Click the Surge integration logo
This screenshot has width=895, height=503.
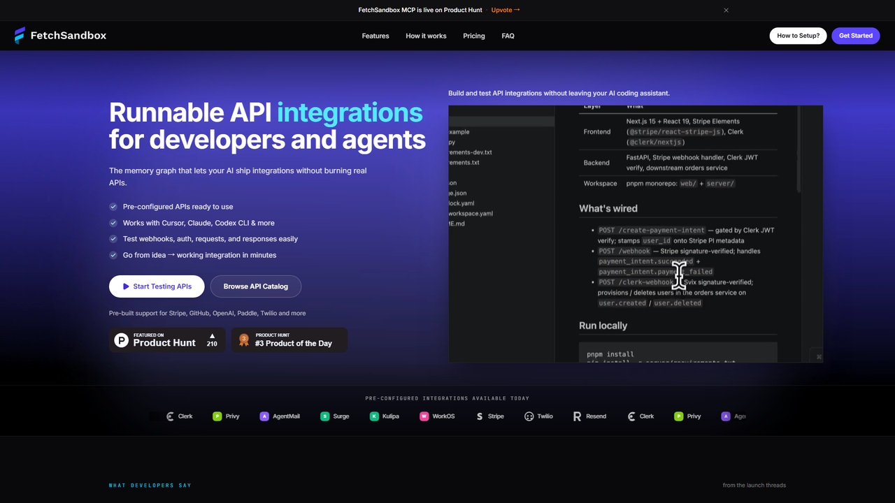click(x=335, y=416)
